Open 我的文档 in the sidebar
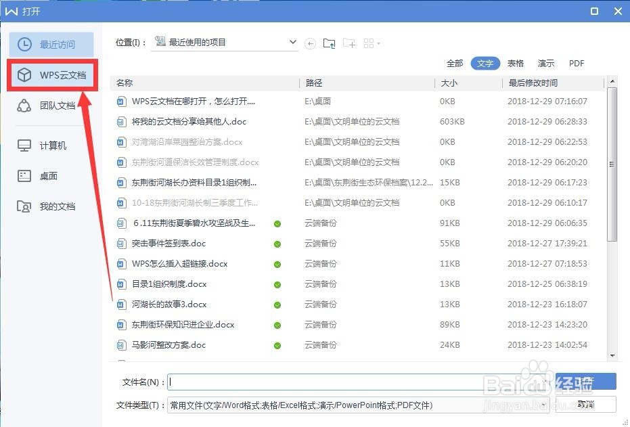The width and height of the screenshot is (630, 427). coord(46,206)
